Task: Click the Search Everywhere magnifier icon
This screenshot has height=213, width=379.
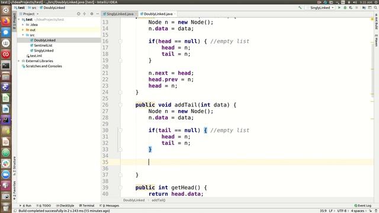Action: coord(375,8)
